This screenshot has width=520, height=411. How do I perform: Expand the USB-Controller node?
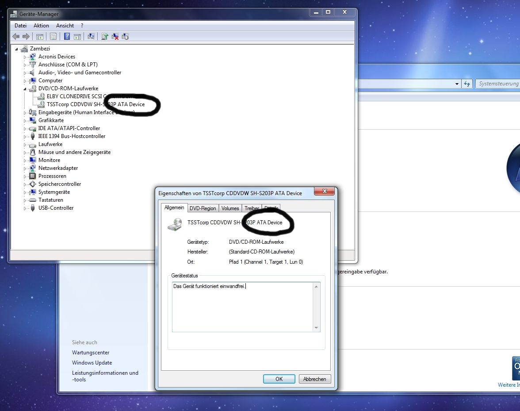coord(25,208)
